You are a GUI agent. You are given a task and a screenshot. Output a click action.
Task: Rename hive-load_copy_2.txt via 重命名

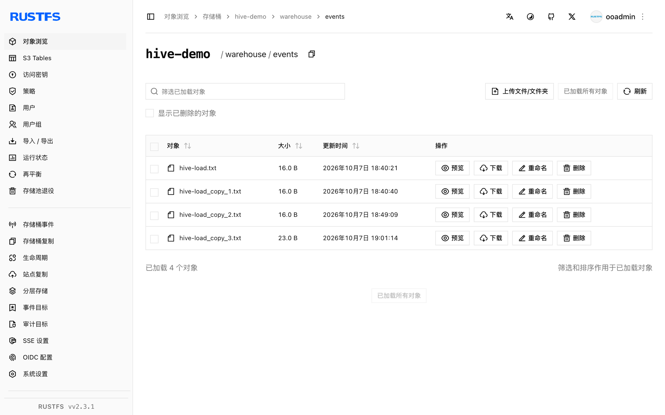pos(532,215)
